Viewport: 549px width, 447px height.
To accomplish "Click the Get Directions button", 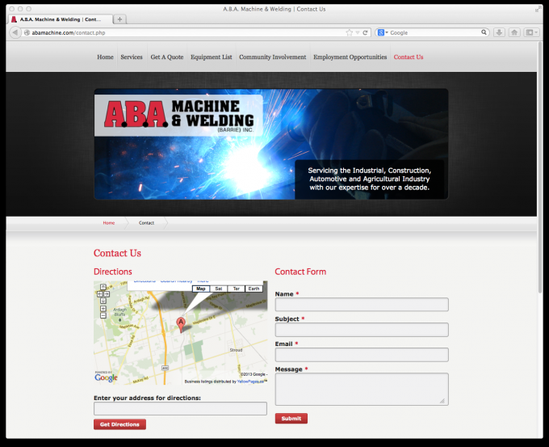I will 119,424.
